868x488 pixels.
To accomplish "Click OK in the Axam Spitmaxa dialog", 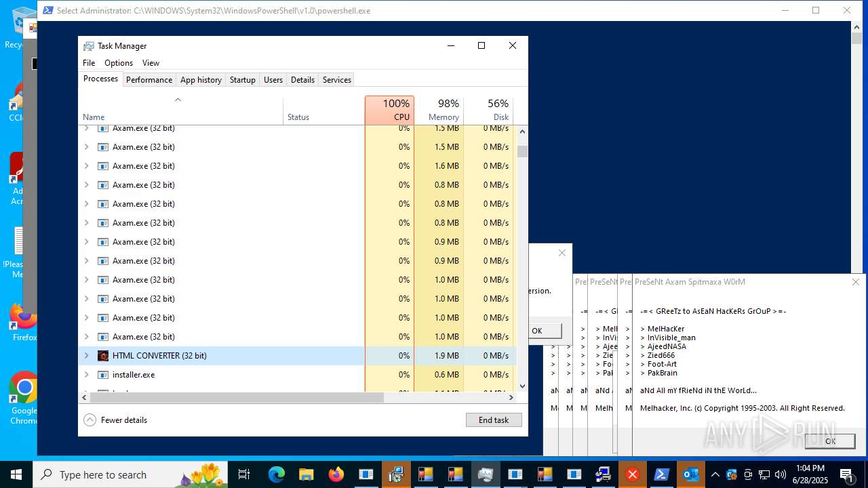I will (830, 441).
